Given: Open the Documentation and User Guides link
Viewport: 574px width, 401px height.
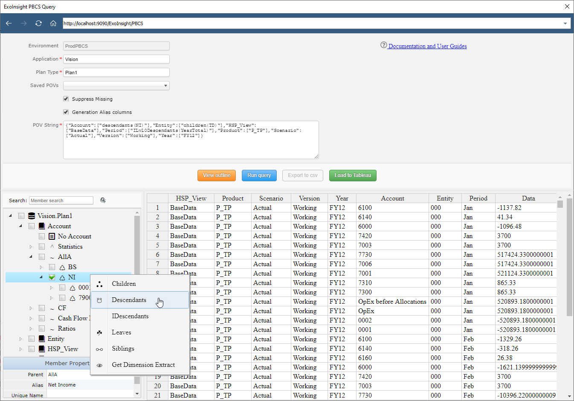Looking at the screenshot, I should pyautogui.click(x=426, y=46).
